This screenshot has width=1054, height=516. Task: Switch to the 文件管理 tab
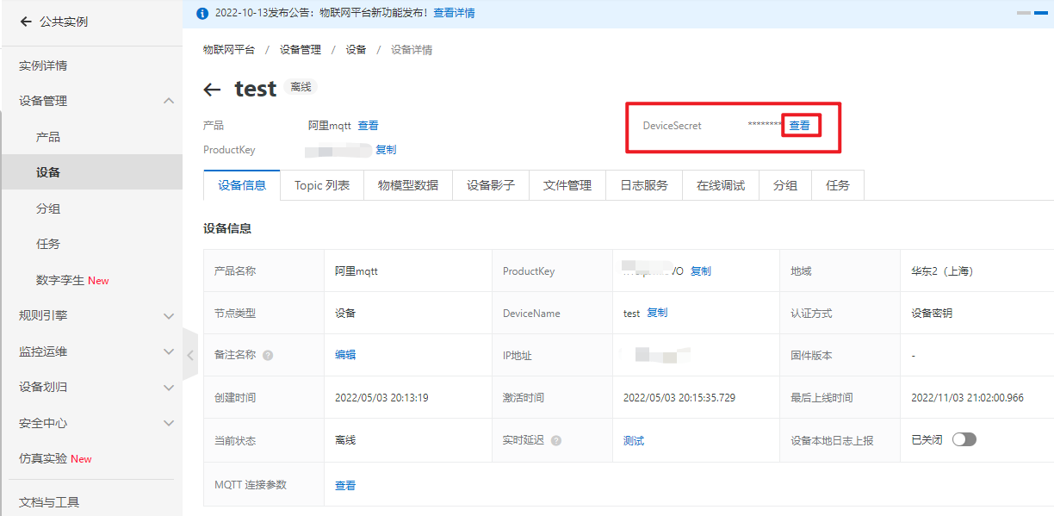tap(567, 185)
